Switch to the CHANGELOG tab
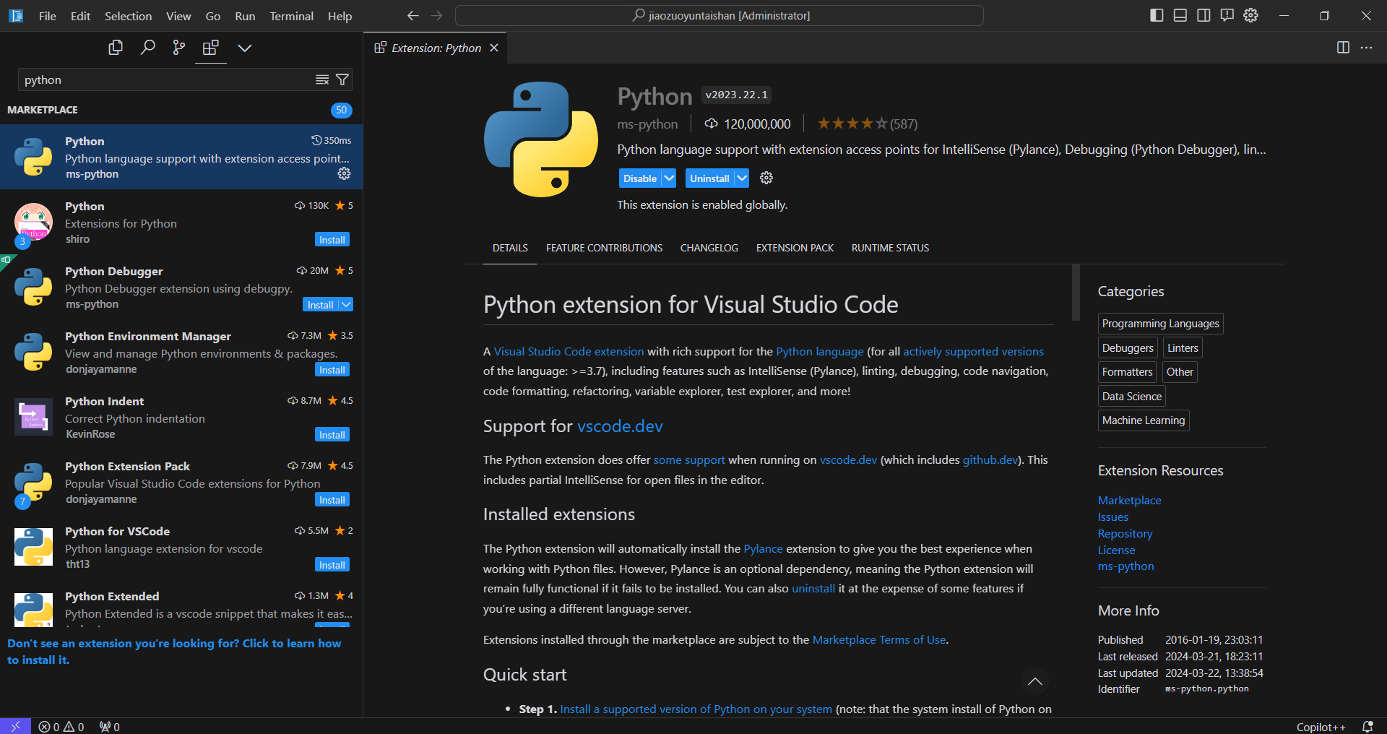 point(709,248)
